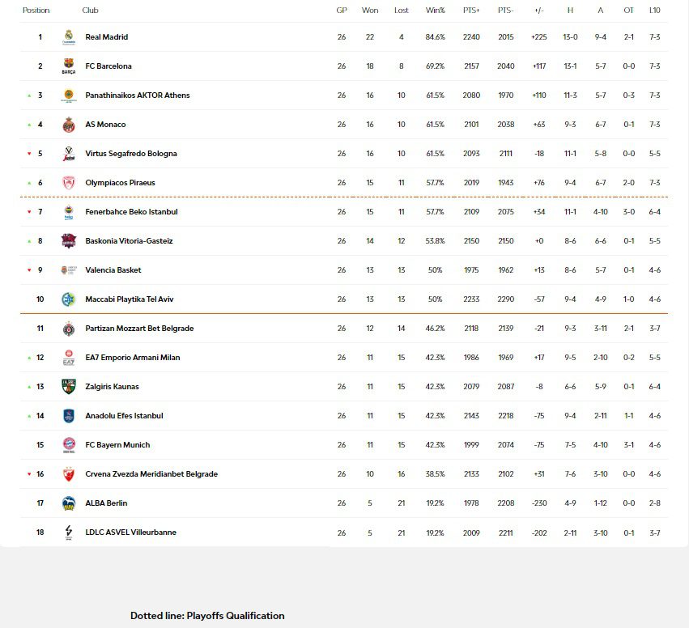The width and height of the screenshot is (689, 628).
Task: Sort table by Win% column header
Action: click(435, 11)
